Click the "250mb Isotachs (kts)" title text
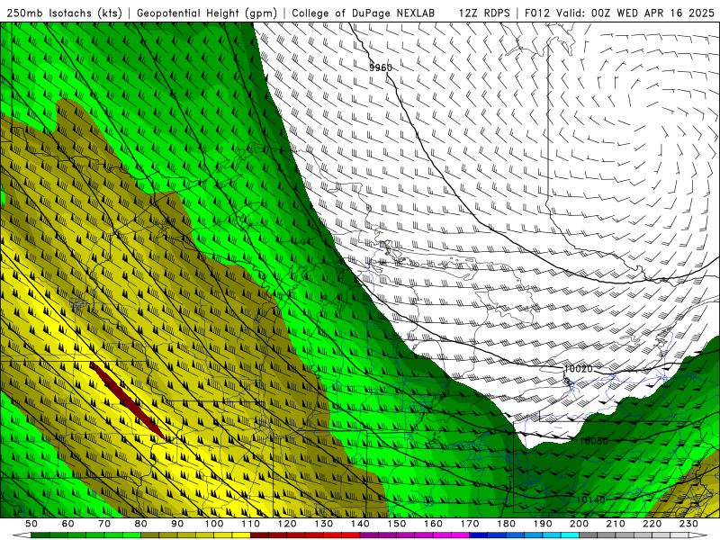The width and height of the screenshot is (720, 540). tap(65, 13)
